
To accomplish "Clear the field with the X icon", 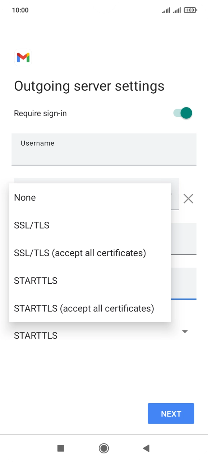I will pyautogui.click(x=188, y=198).
